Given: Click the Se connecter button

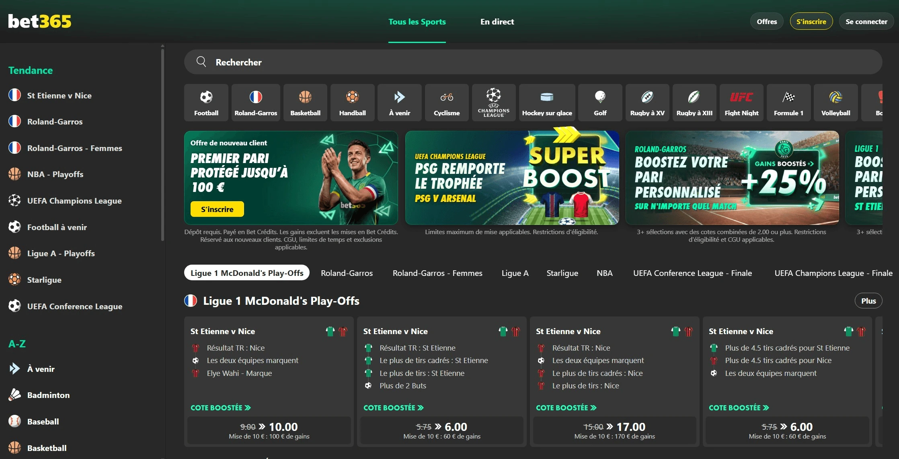Looking at the screenshot, I should [866, 21].
